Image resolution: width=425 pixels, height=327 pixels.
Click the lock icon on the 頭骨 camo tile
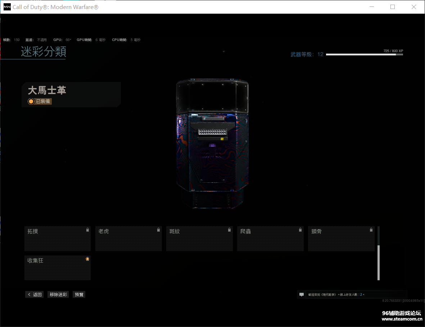[371, 229]
